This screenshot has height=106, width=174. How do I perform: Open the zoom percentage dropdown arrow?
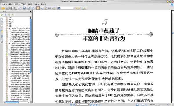pyautogui.click(x=157, y=105)
